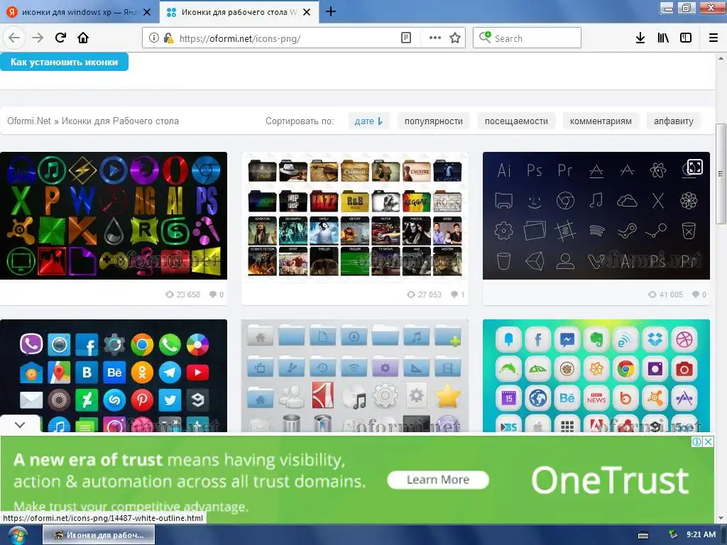Image resolution: width=727 pixels, height=545 pixels.
Task: Close the Yandex windows xp icons tab
Action: click(x=147, y=12)
